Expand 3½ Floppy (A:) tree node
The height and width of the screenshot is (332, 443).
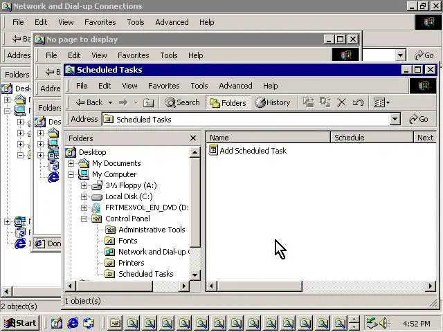click(x=84, y=185)
